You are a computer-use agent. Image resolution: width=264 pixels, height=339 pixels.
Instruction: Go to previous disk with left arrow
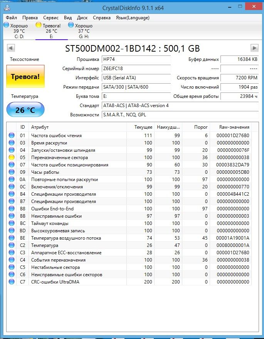point(11,48)
